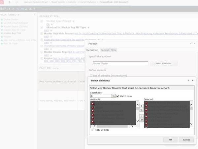198x149 pixels.
Task: Click Rep Name, Address, and email column header
Action: [x=58, y=81]
